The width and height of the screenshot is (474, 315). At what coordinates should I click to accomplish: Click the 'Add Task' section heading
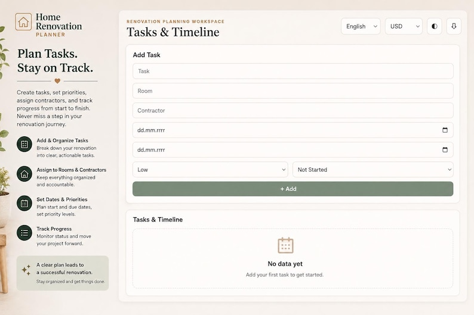(x=147, y=55)
